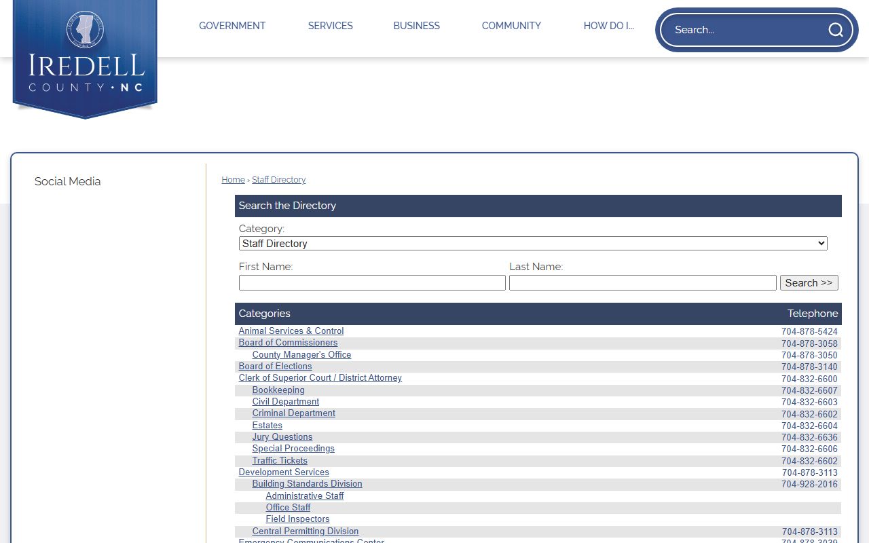Click the Categories column header

pos(265,314)
